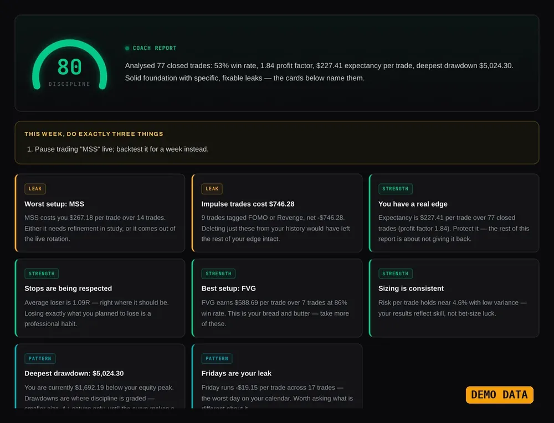This screenshot has width=554, height=423.
Task: Click the 'Analysed 77 closed trades' summary line
Action: (319, 66)
